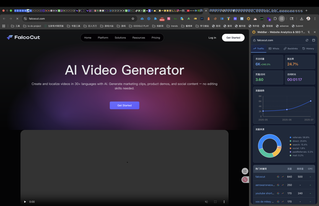Click trends icon in автоматическ keyword row
The width and height of the screenshot is (319, 206).
pos(283,185)
